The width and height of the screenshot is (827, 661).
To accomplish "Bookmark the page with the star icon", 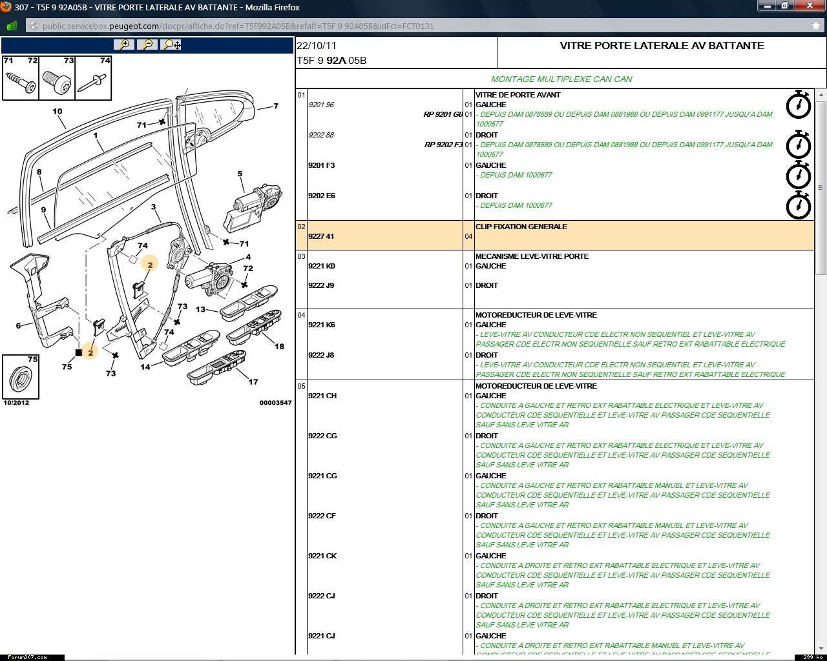I will tap(815, 26).
